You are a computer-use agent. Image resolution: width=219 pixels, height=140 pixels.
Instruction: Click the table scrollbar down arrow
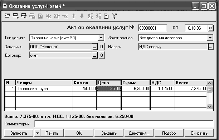tap(209, 107)
